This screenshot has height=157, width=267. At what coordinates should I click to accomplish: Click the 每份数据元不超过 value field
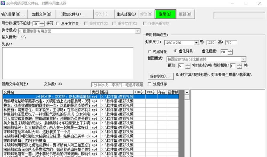pyautogui.click(x=36, y=24)
